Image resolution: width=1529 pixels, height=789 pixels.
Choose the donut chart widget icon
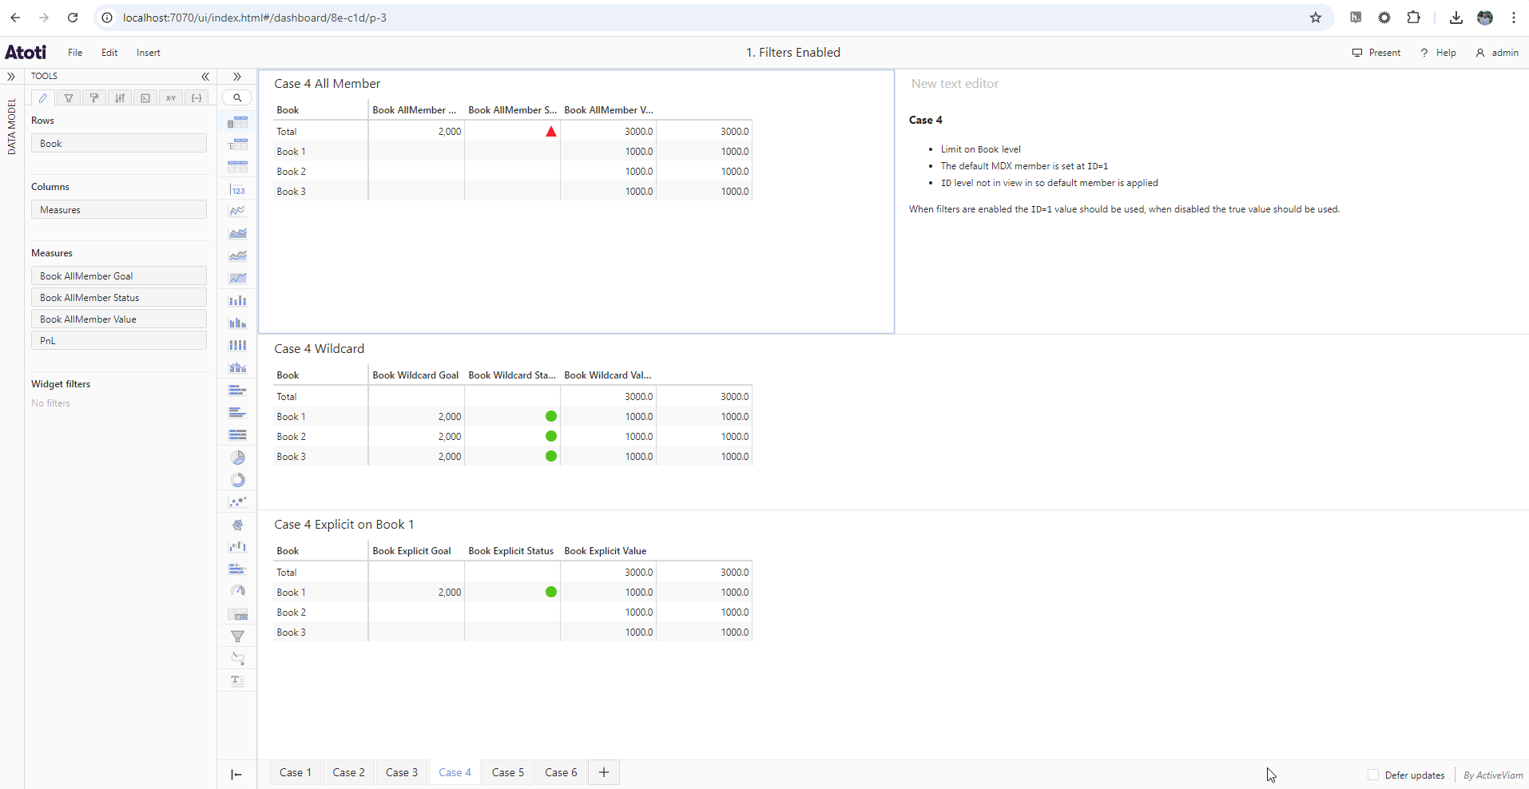click(238, 480)
